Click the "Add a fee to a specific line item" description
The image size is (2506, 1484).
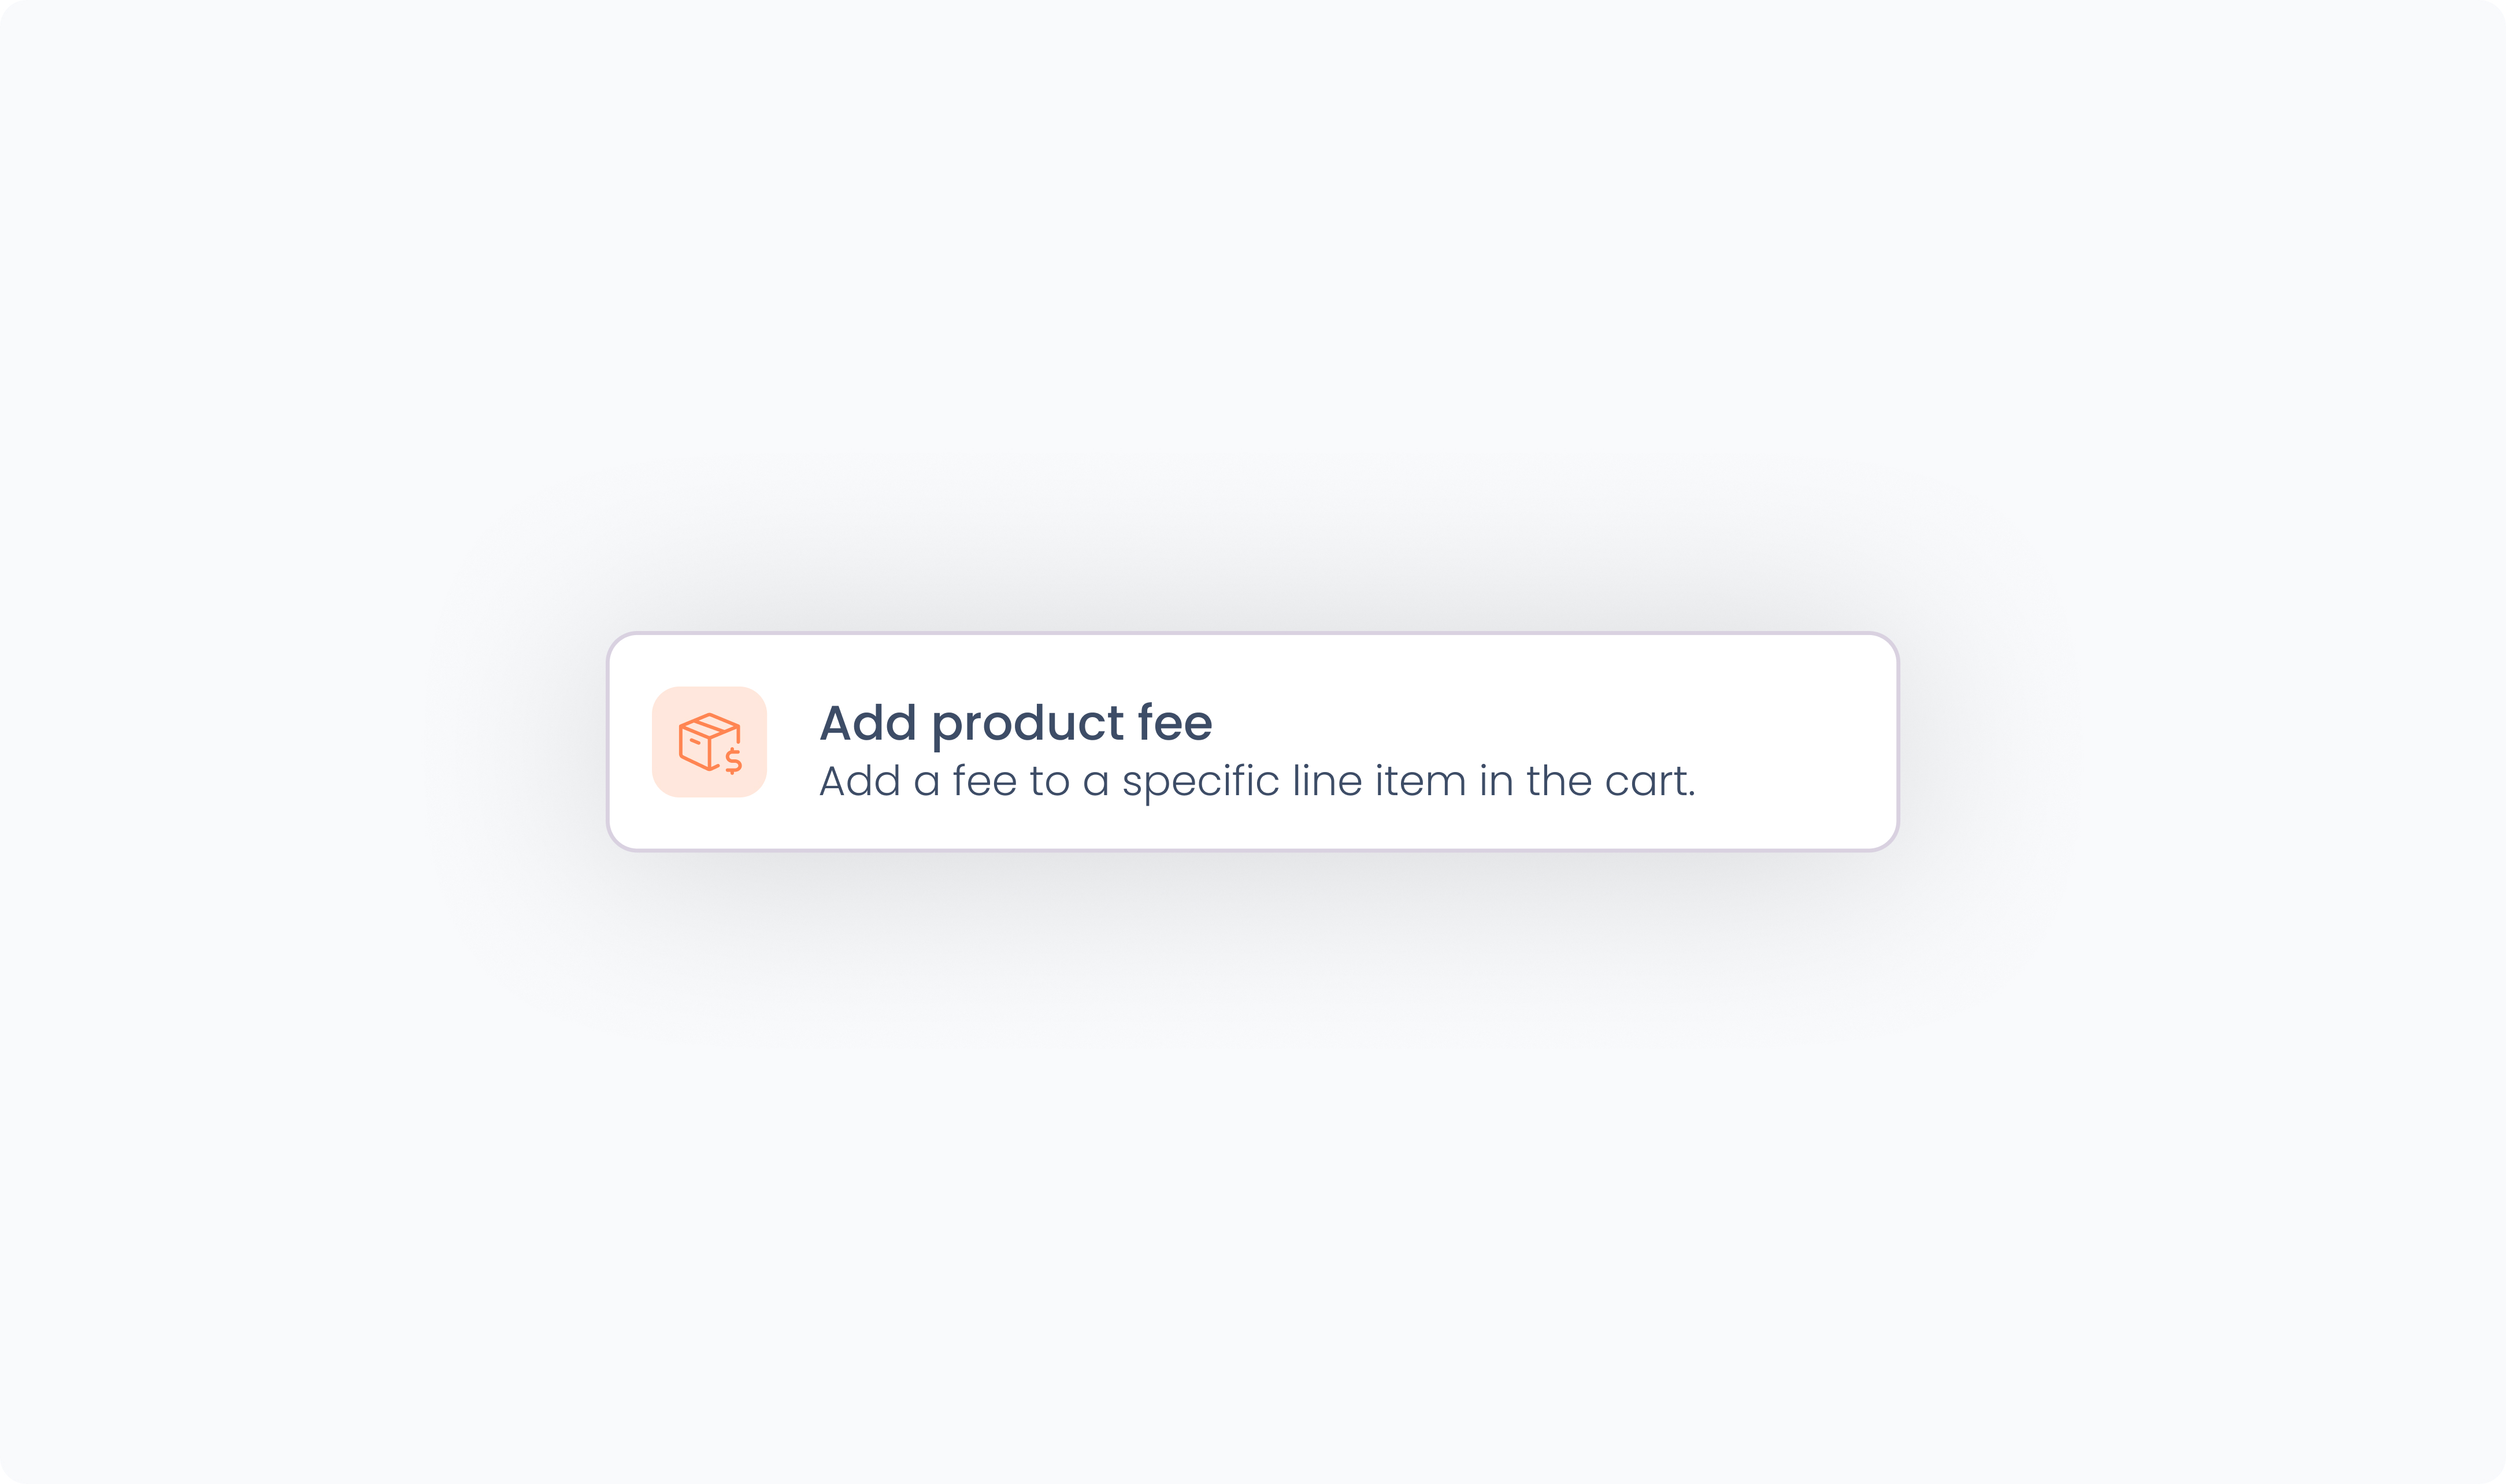tap(1257, 781)
